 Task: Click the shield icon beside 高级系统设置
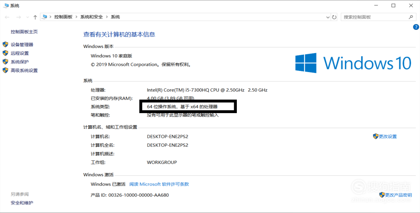point(5,70)
